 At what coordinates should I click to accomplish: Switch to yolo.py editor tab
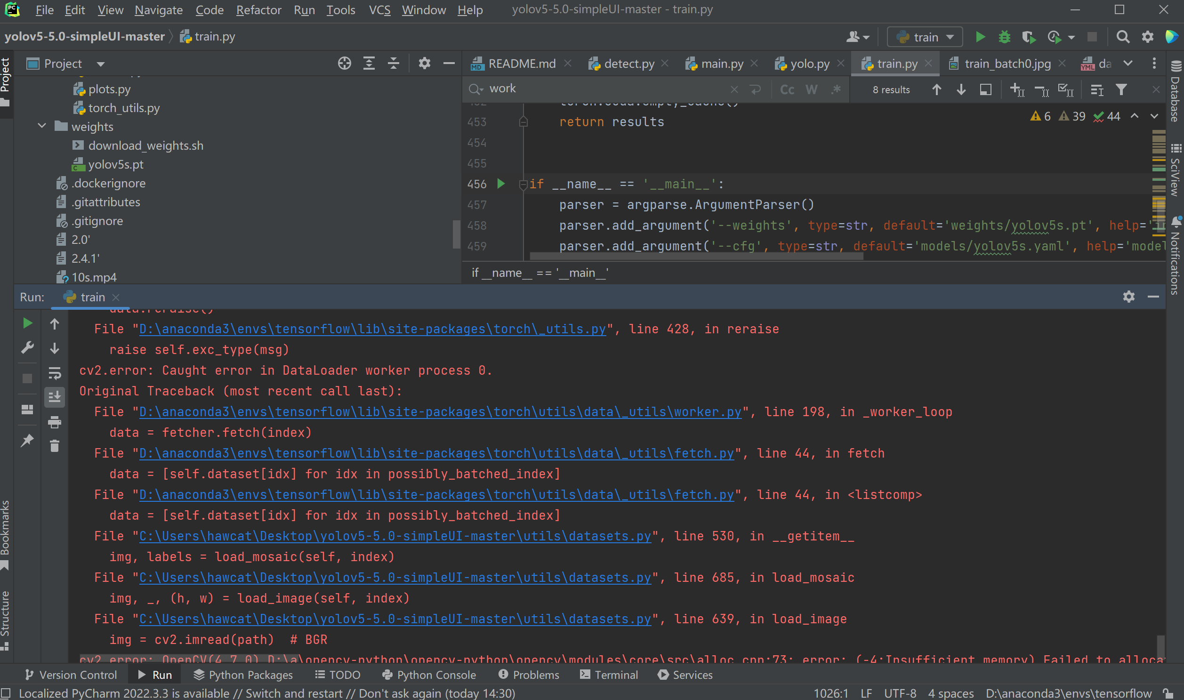(x=809, y=63)
